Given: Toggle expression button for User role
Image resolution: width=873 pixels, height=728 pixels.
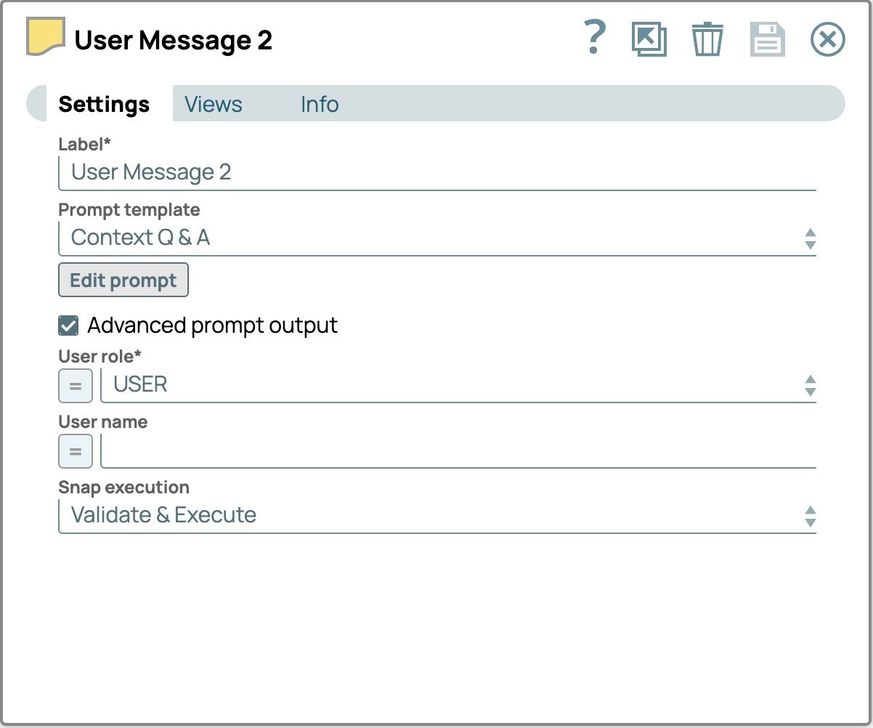Looking at the screenshot, I should coord(76,386).
